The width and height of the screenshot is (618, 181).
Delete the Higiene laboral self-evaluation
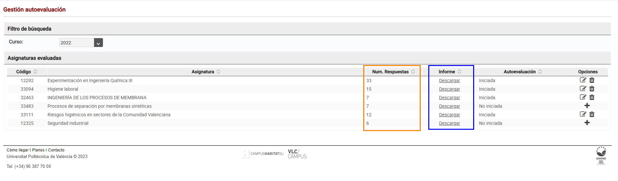click(592, 88)
